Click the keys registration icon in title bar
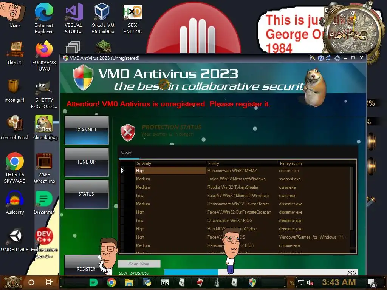 tap(312, 58)
